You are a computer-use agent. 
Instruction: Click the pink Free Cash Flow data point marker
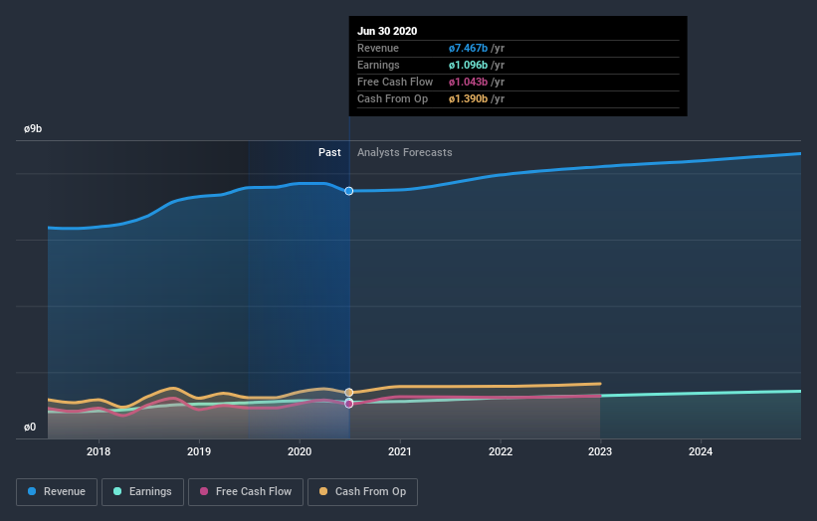point(349,404)
